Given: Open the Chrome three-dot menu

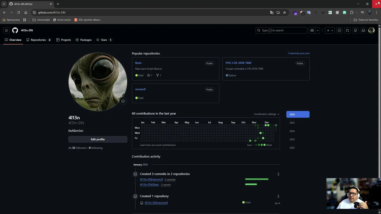Looking at the screenshot, I should click(377, 12).
